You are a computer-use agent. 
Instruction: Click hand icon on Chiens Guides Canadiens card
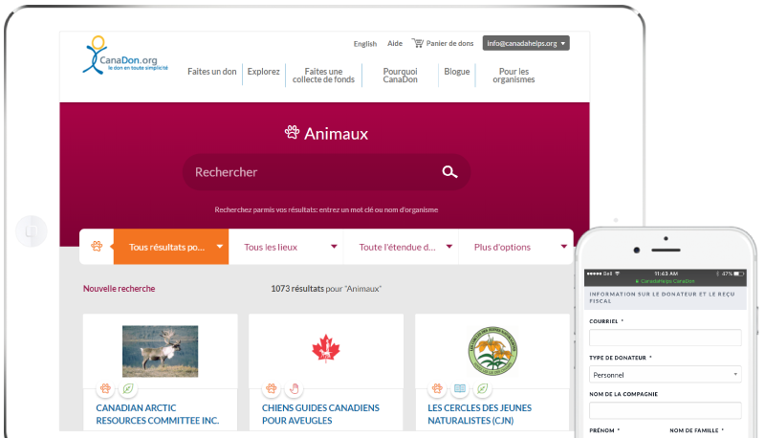294,389
